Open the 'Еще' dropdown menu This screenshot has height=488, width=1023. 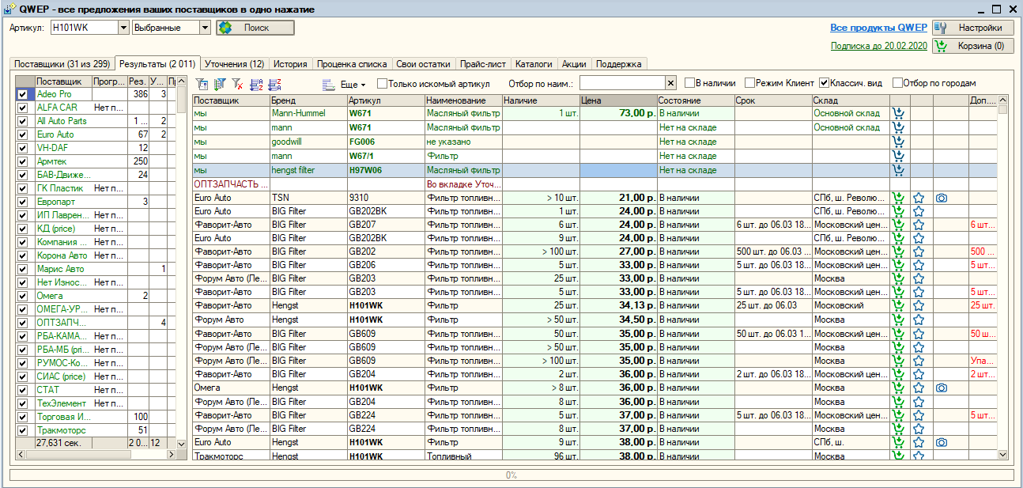tap(353, 84)
